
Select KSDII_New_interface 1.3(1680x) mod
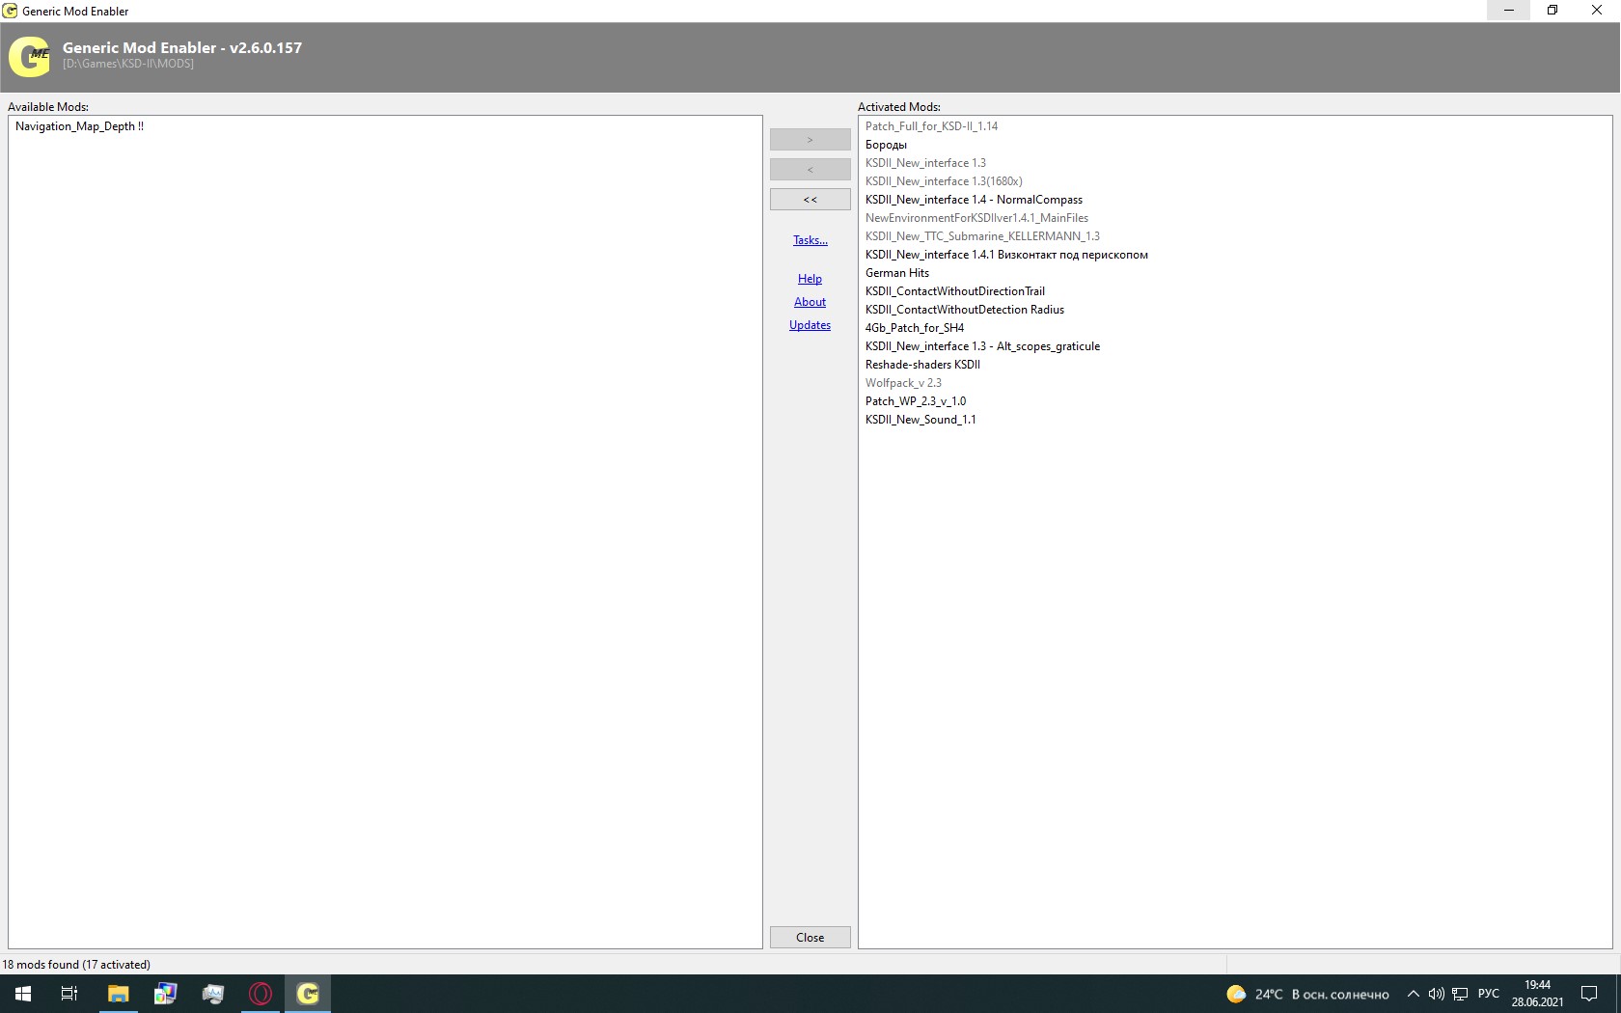(x=944, y=181)
